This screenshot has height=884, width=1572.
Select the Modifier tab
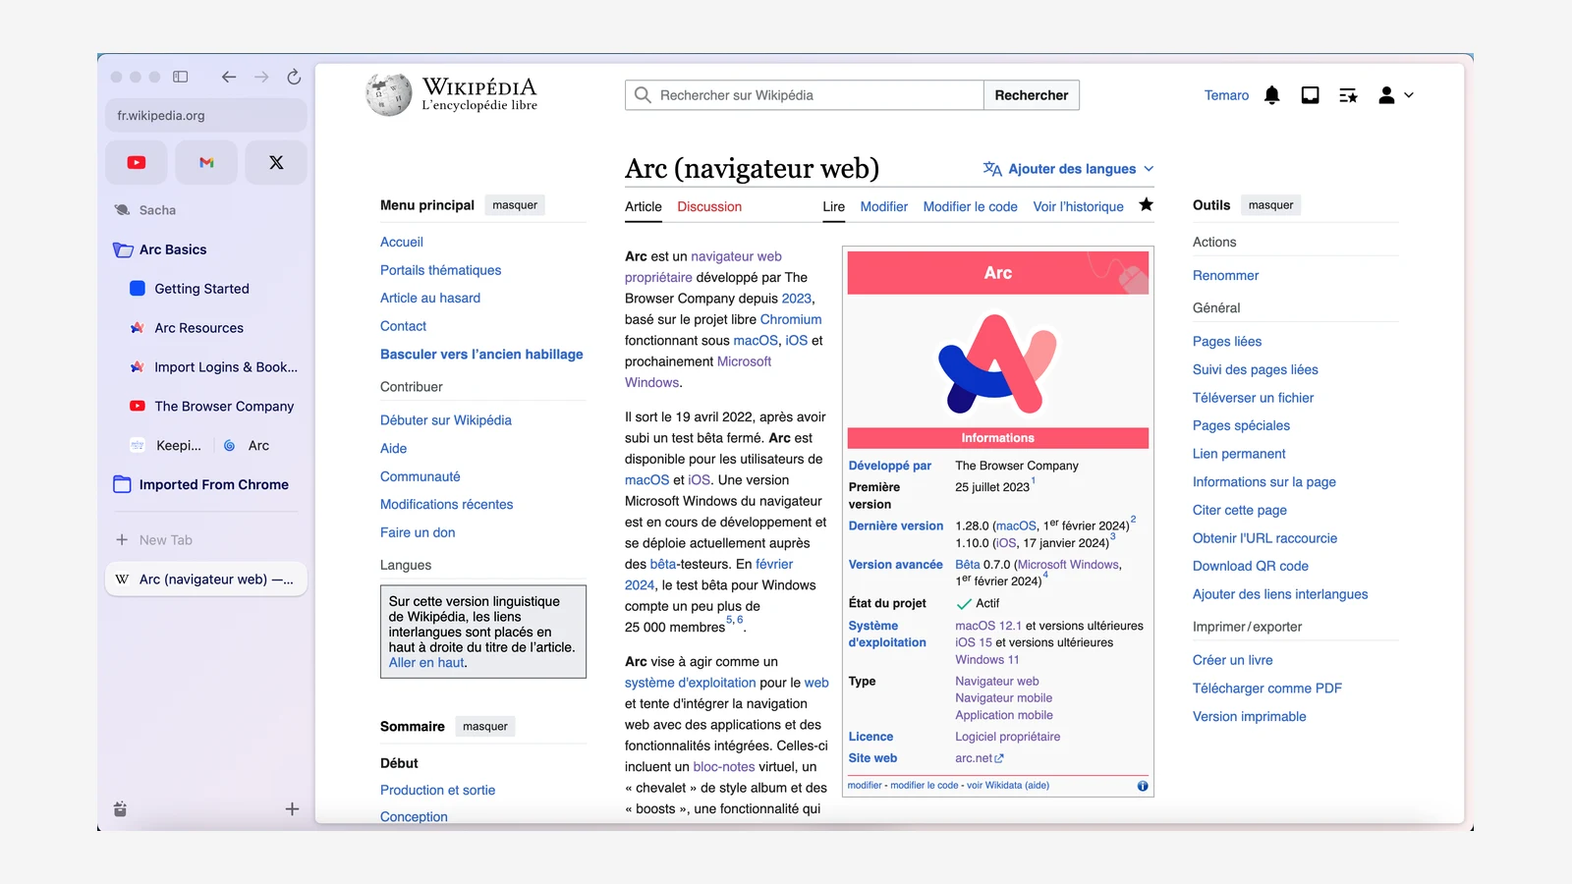pos(884,207)
